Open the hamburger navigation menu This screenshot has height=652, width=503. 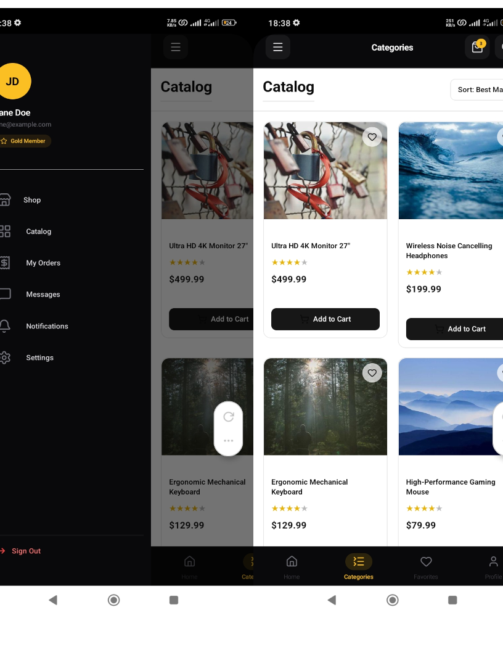[277, 47]
